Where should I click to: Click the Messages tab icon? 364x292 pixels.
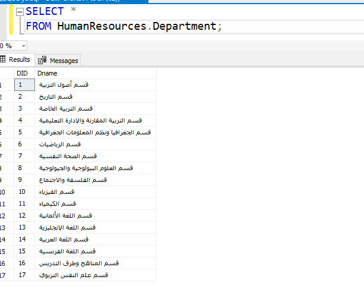point(42,60)
